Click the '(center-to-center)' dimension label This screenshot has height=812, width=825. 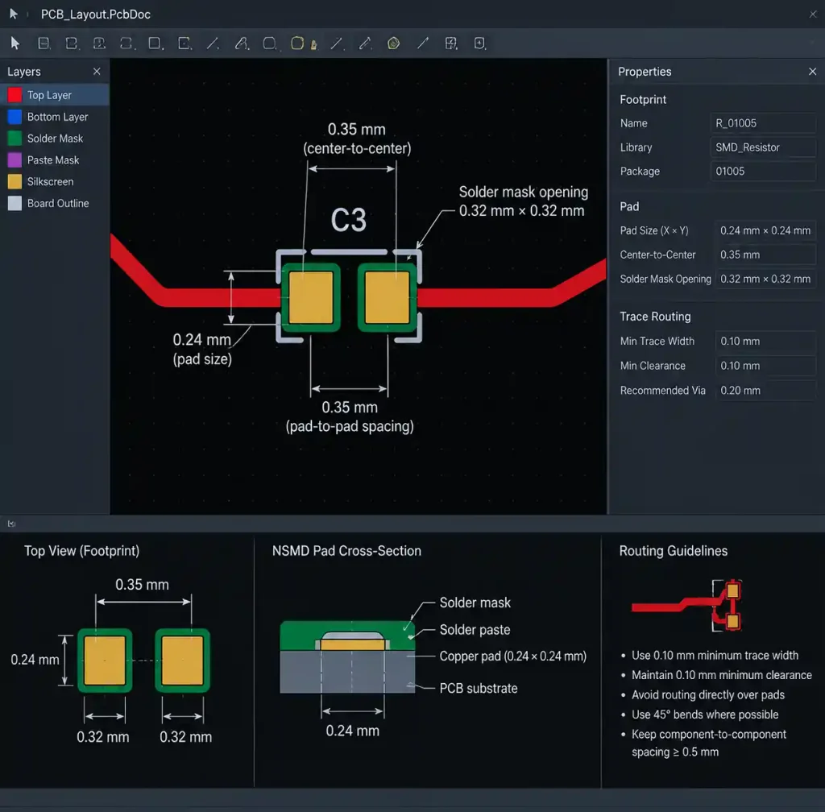(x=357, y=148)
